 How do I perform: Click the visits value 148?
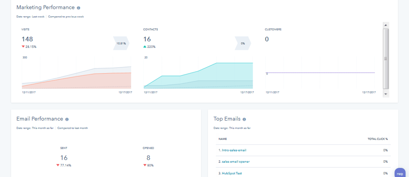(x=27, y=39)
